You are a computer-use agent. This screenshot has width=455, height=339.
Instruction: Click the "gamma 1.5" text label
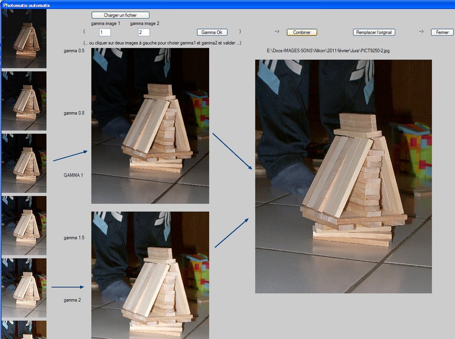74,238
